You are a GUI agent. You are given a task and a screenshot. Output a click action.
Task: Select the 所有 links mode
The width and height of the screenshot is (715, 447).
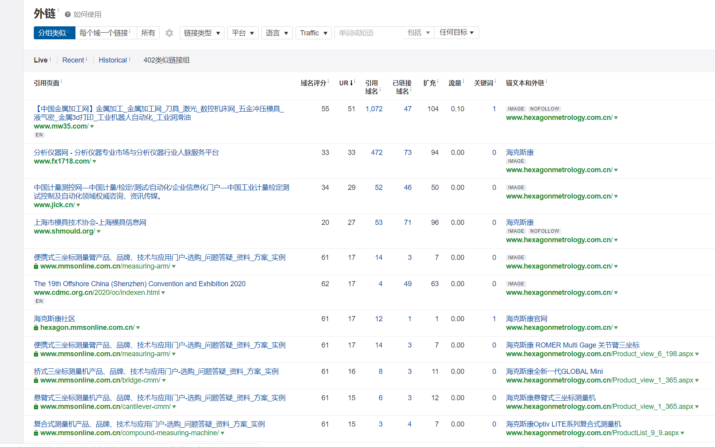(x=148, y=33)
